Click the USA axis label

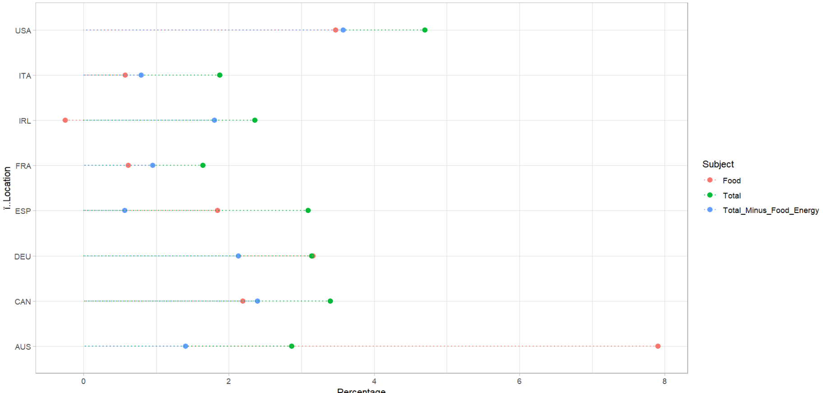click(23, 31)
